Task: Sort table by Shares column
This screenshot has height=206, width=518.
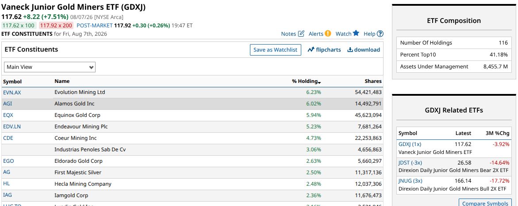Action: tap(373, 81)
